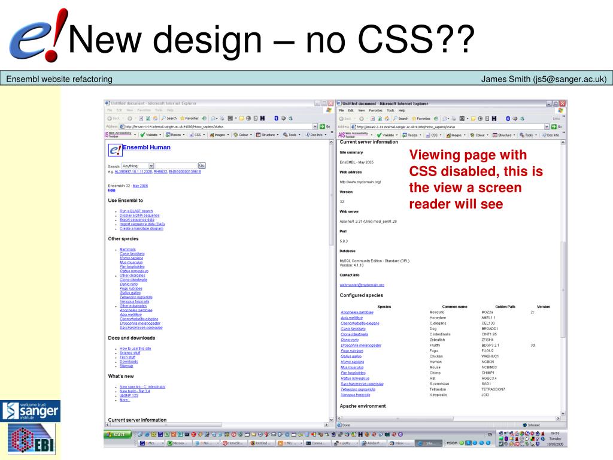Click webmaster email link in right window
Screen dimensions: 613x460
[x=362, y=285]
